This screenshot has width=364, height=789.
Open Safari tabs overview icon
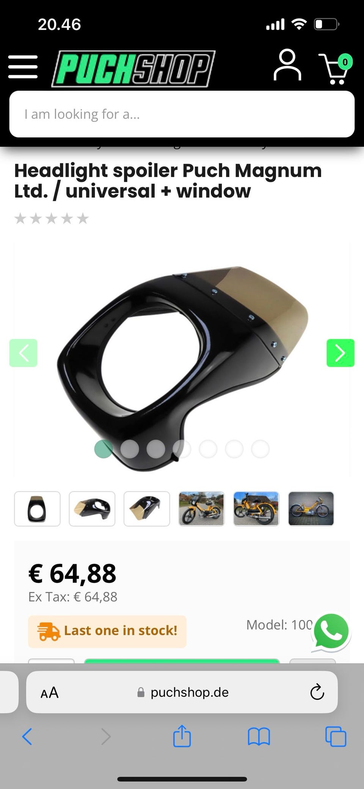tap(336, 737)
